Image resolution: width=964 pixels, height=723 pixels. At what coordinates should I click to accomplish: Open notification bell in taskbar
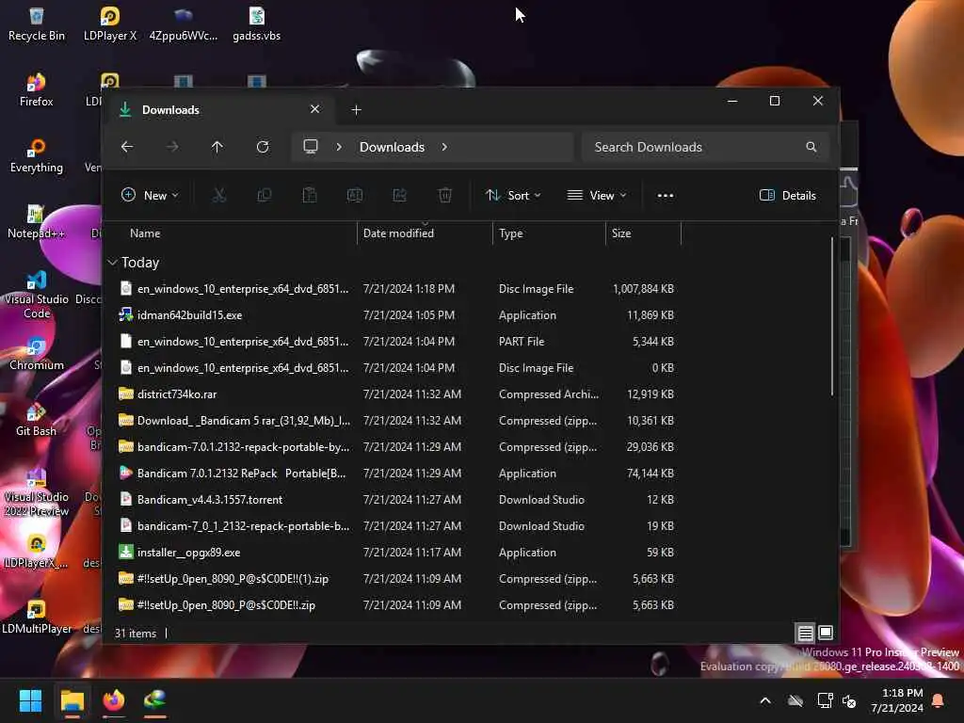click(939, 700)
